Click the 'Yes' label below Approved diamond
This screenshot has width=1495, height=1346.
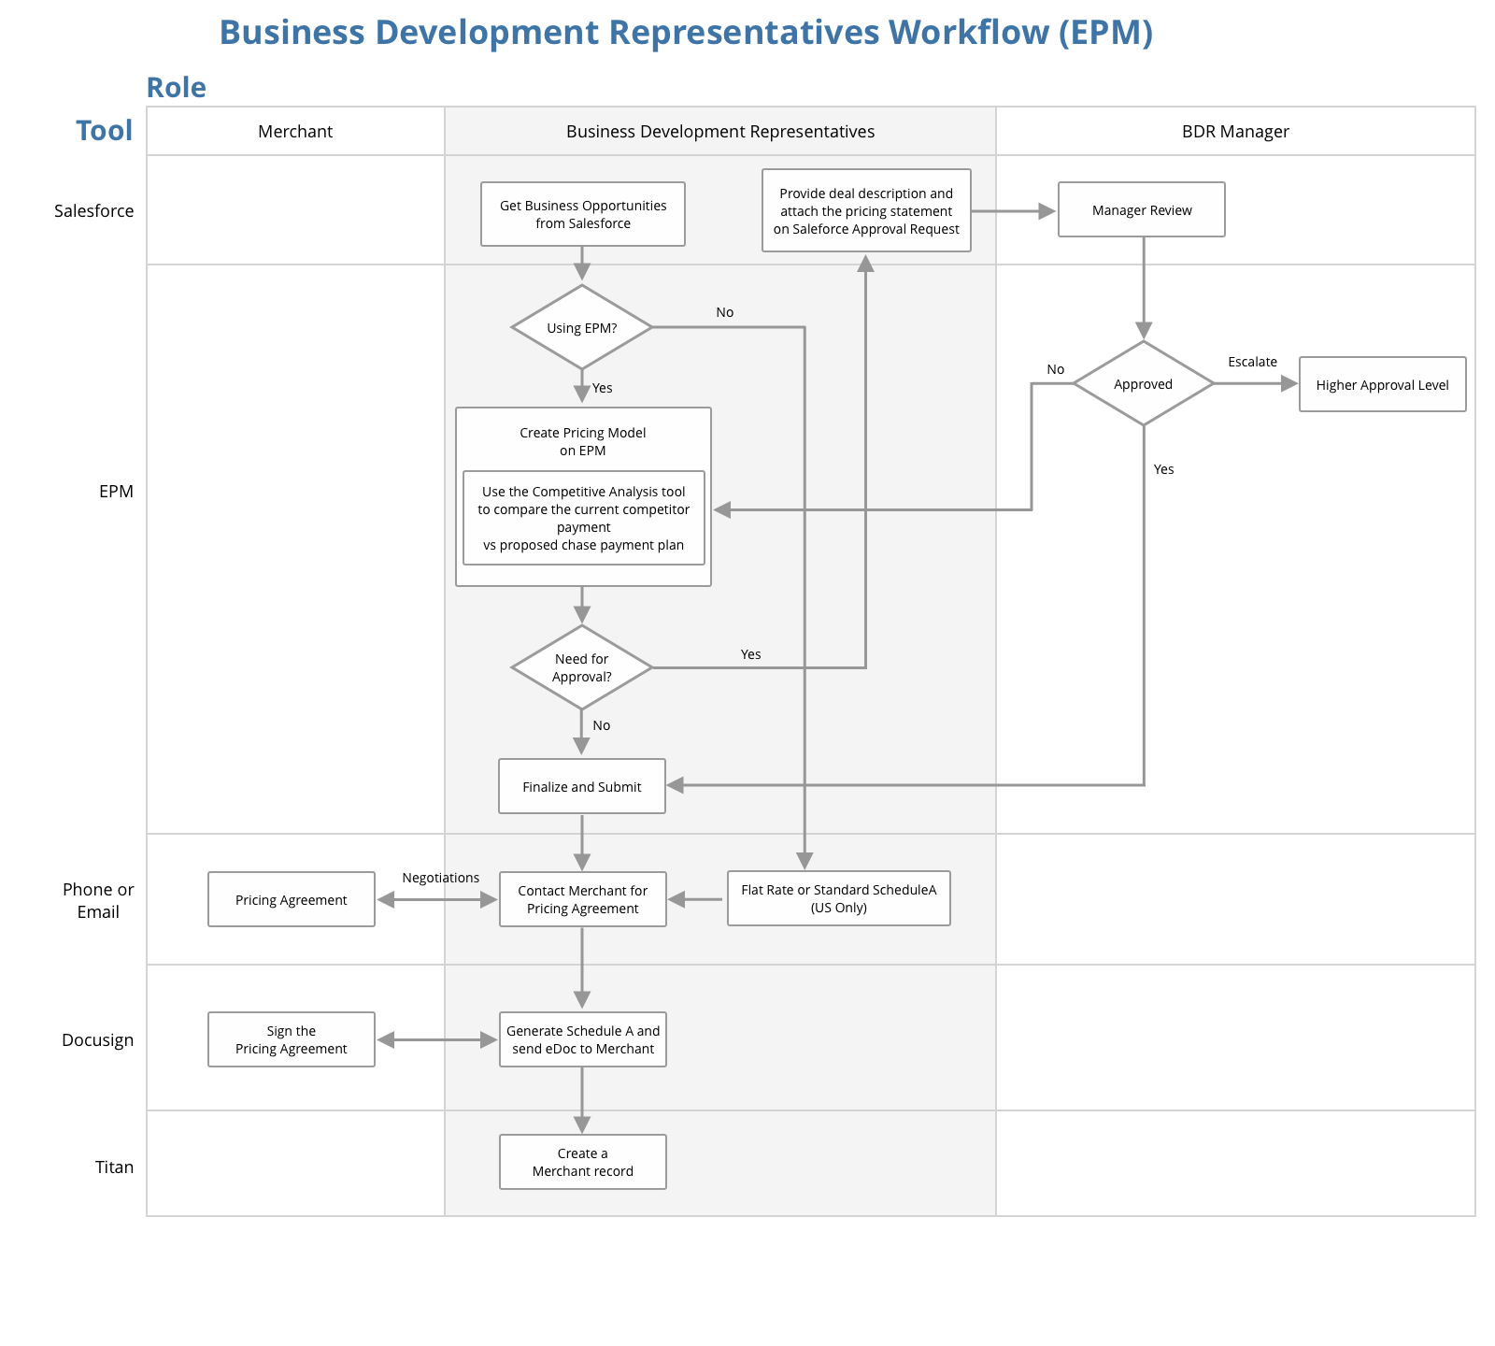(x=1164, y=469)
